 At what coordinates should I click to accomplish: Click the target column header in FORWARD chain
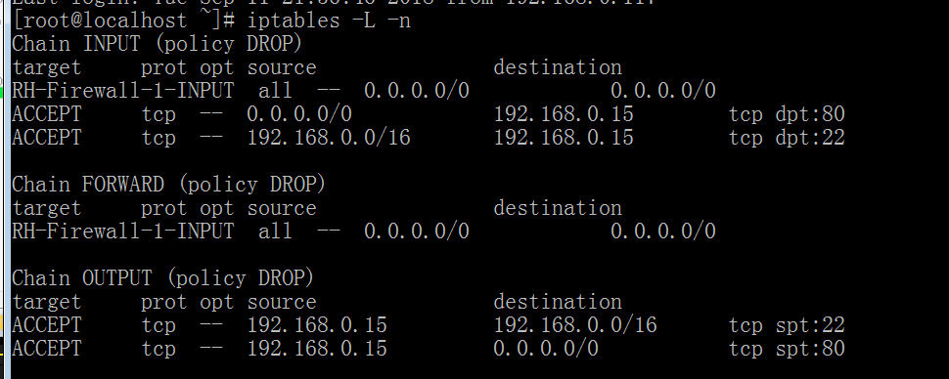tap(47, 208)
